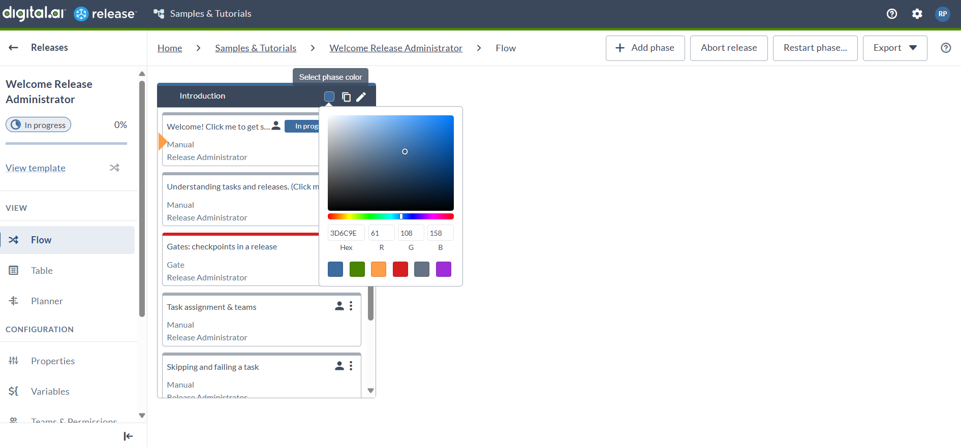Switch to Table view
Viewport: 961px width, 447px height.
click(x=42, y=270)
